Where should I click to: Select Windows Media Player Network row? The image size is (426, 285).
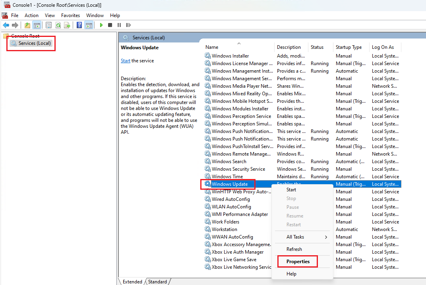pos(302,86)
